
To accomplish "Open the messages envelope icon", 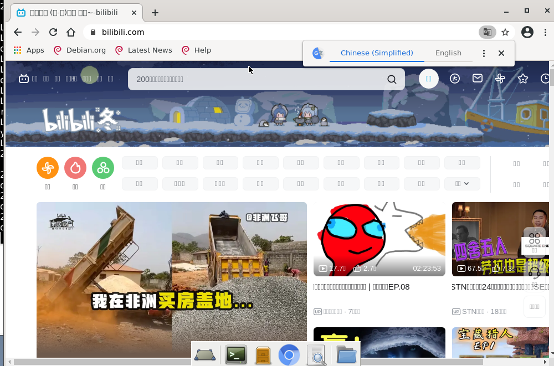I will click(478, 78).
